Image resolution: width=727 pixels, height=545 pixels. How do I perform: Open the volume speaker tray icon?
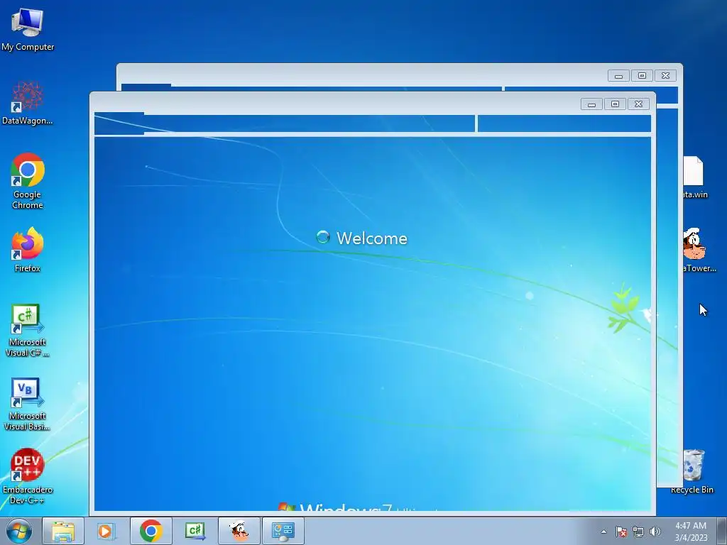655,532
